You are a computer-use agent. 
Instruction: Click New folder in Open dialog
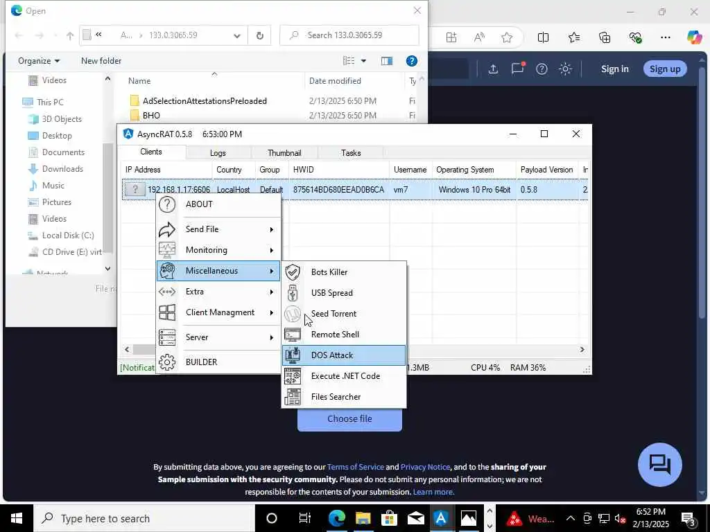click(101, 61)
